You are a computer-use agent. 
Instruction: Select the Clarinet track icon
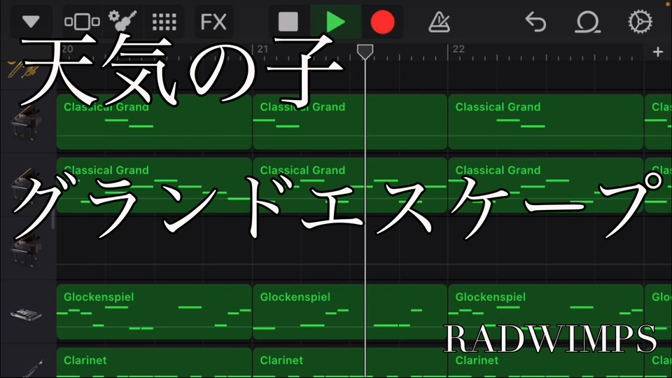[x=32, y=369]
